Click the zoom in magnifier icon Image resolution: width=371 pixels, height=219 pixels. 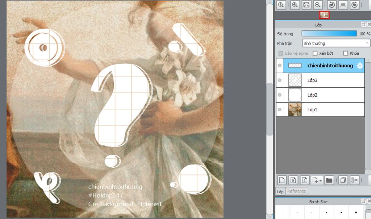coord(295,5)
